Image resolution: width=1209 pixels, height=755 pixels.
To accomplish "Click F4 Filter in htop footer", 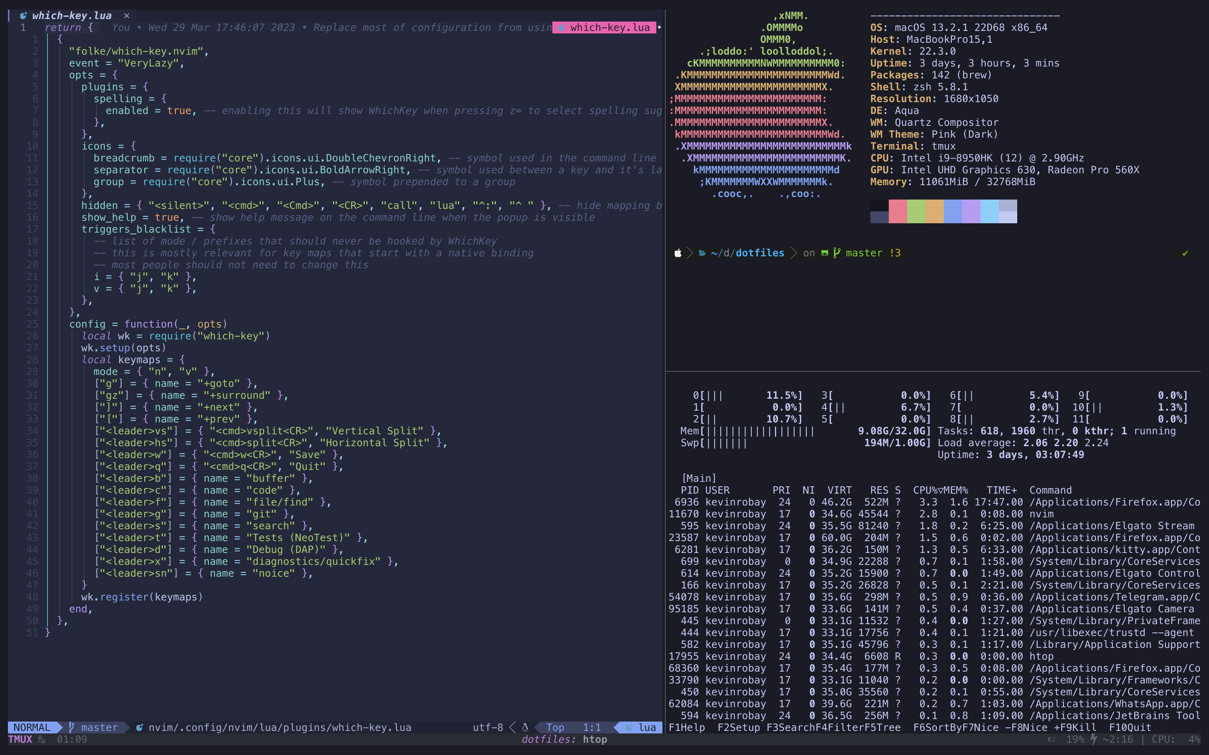I will tap(840, 728).
